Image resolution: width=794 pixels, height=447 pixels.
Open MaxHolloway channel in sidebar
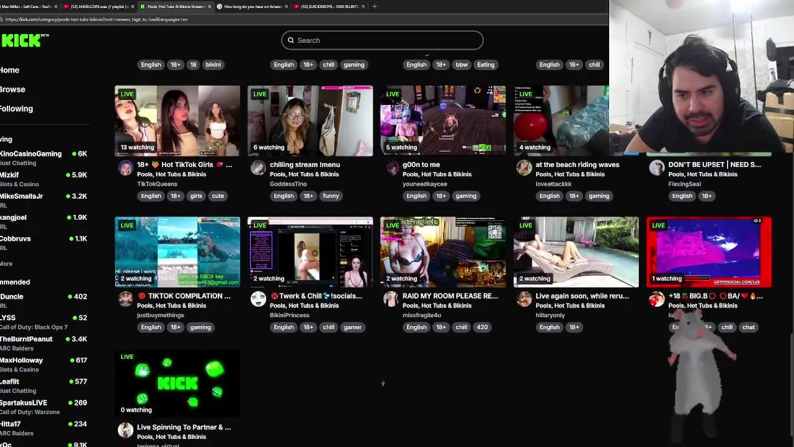tap(45, 364)
